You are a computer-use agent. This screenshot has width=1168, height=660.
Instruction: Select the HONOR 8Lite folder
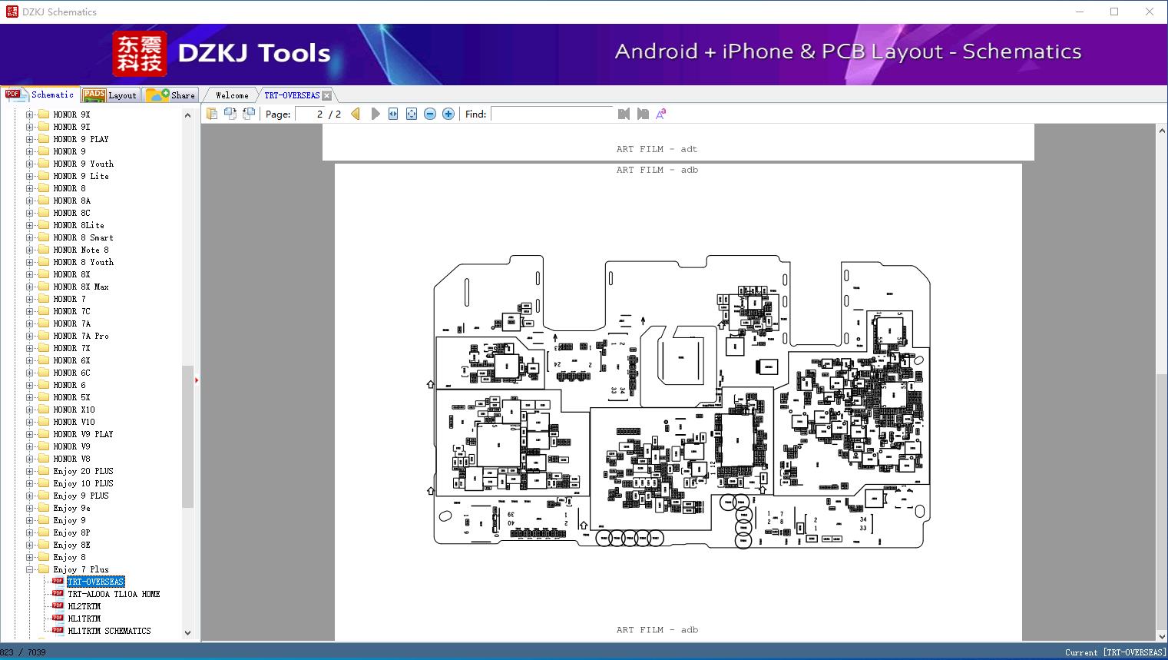78,225
